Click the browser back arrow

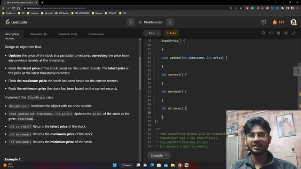pyautogui.click(x=3, y=8)
